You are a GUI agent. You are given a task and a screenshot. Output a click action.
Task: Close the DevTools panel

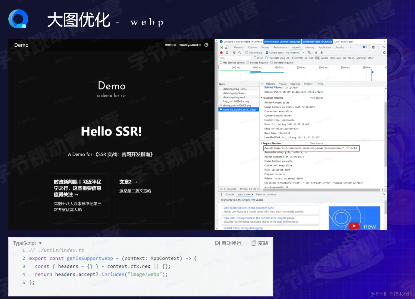pyautogui.click(x=384, y=47)
